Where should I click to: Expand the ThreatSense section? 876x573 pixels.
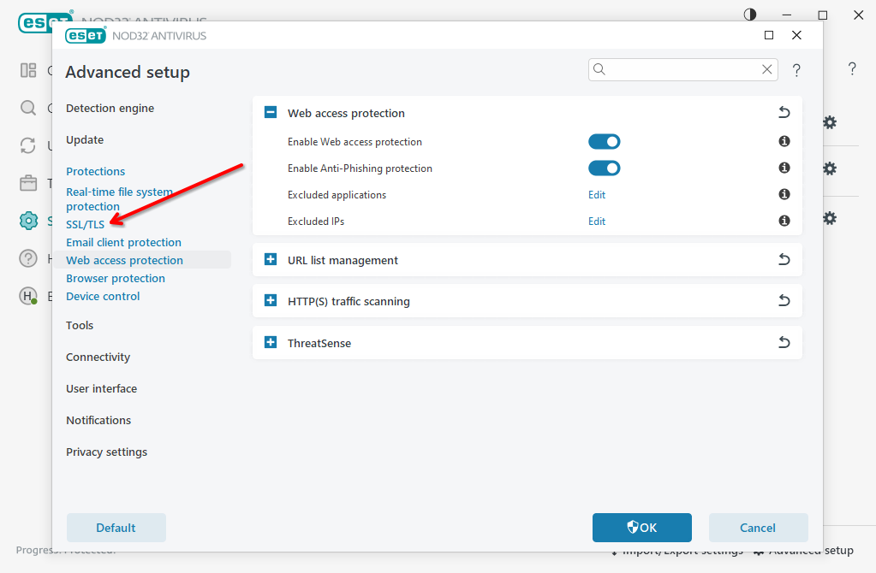tap(271, 342)
